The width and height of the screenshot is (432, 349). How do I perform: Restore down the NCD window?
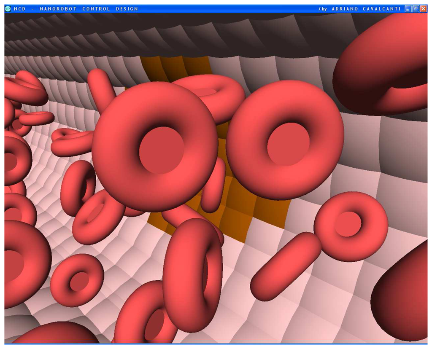tap(416, 8)
